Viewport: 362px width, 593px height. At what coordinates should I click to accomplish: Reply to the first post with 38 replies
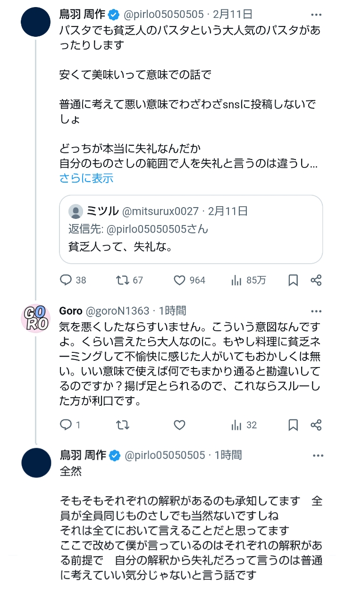(66, 280)
